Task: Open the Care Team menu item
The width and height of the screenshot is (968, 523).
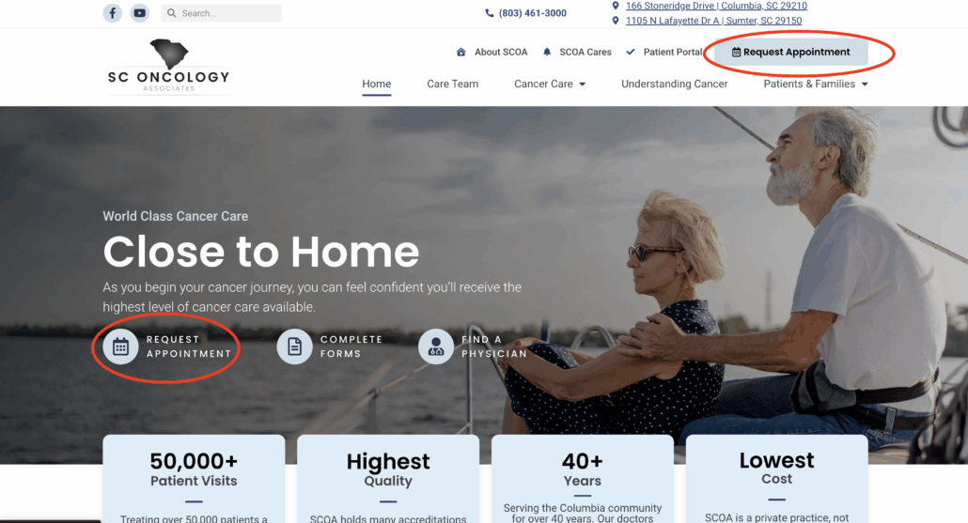Action: coord(452,84)
